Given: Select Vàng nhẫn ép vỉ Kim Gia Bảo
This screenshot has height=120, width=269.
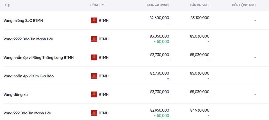Looking at the screenshot, I should coord(28,76).
